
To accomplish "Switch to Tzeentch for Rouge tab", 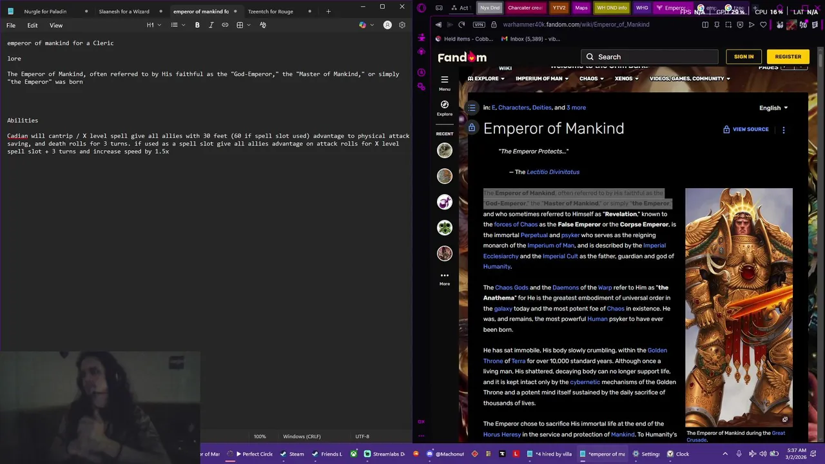I will [271, 11].
